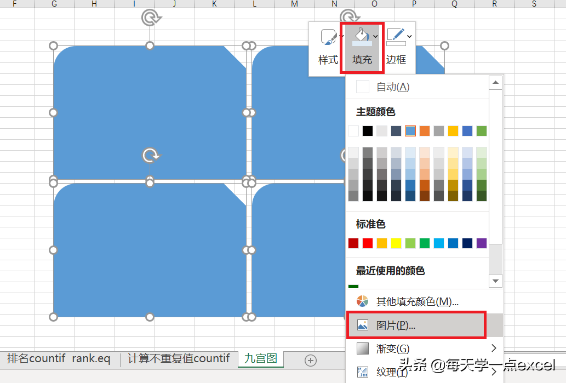Pick the medium gray theme color swatch
Screen dimensions: 566x383
pos(439,130)
